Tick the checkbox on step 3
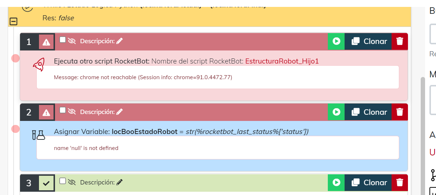Screen dimensions: 436x195 point(63,180)
